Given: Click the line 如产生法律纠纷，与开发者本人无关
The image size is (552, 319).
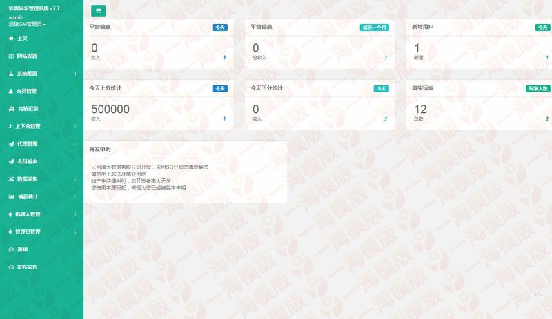Looking at the screenshot, I should click(x=131, y=181).
